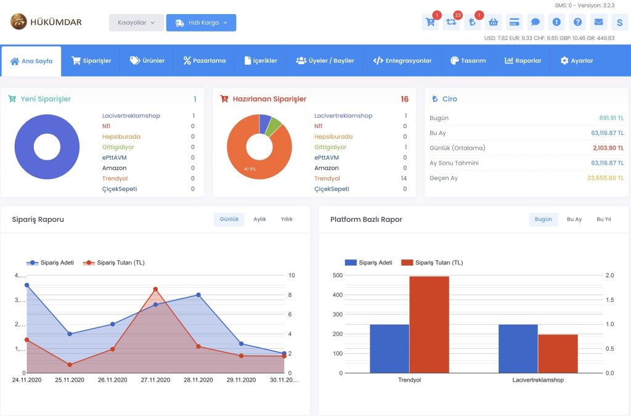Open the Ayarlar menu
The height and width of the screenshot is (416, 631).
tap(577, 61)
